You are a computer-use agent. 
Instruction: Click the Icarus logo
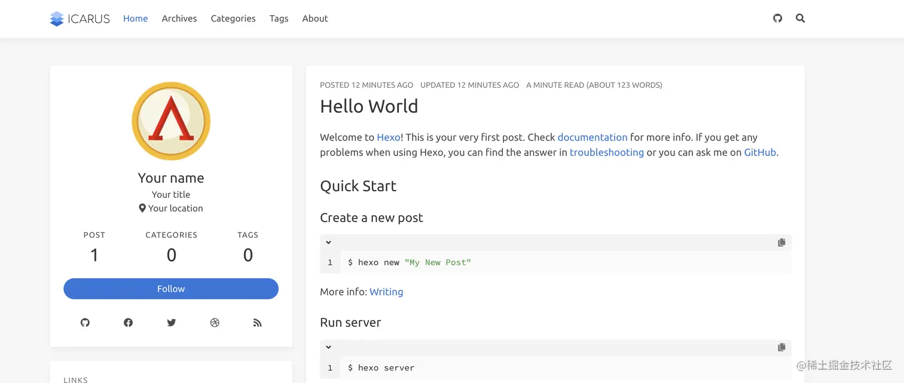click(80, 19)
